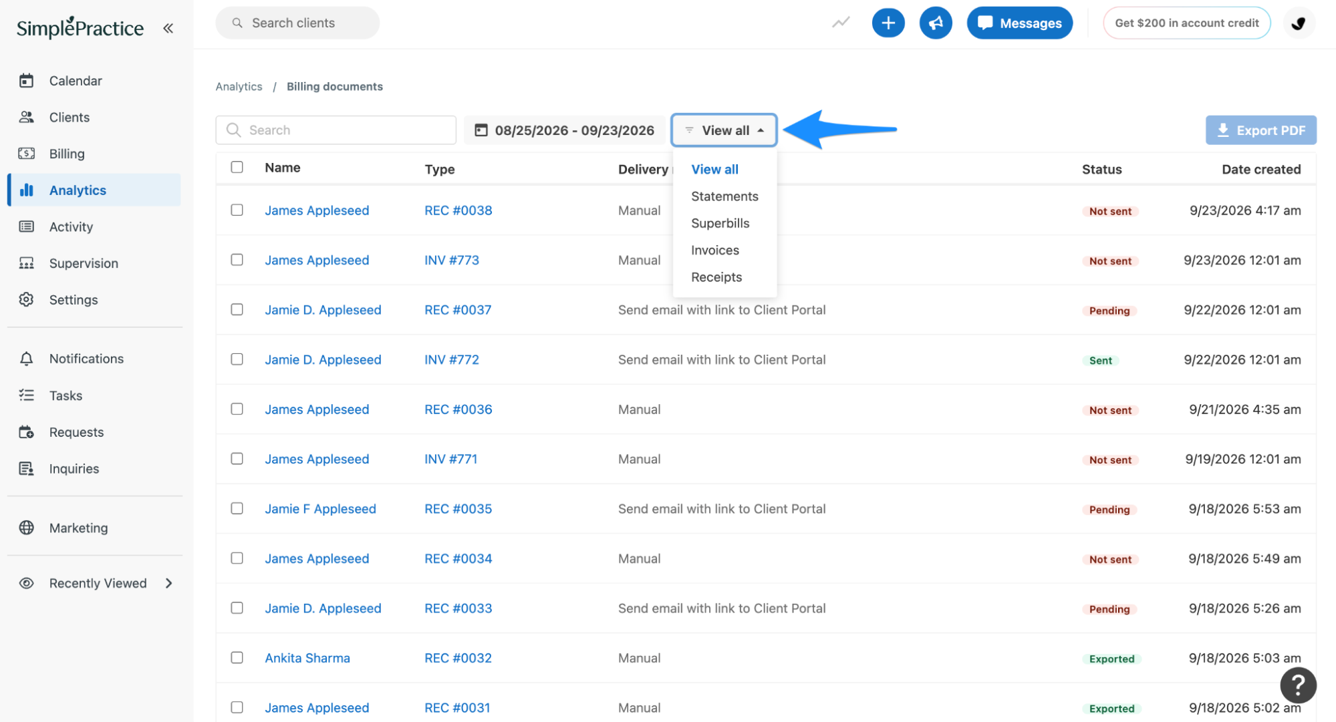This screenshot has width=1336, height=722.
Task: Select Statements in filter menu
Action: (x=724, y=196)
